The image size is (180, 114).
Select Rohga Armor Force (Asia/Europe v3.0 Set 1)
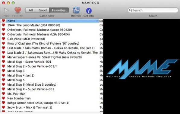coord(38,103)
